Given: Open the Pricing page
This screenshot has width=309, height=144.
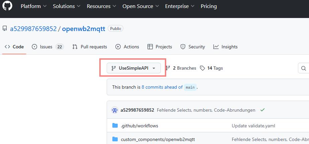Looking at the screenshot, I should [209, 6].
